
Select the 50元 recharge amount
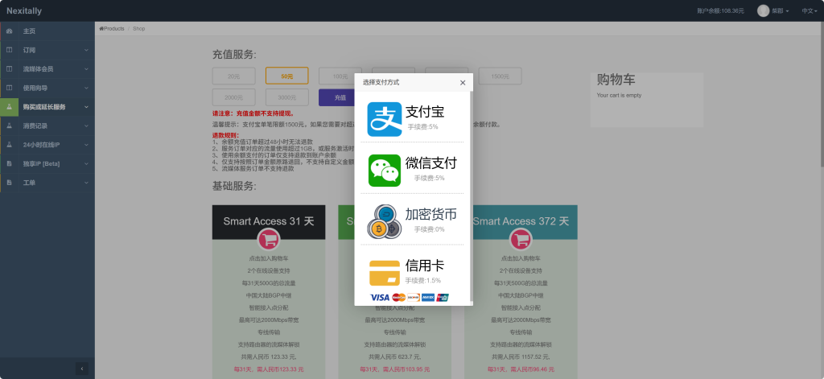point(287,76)
